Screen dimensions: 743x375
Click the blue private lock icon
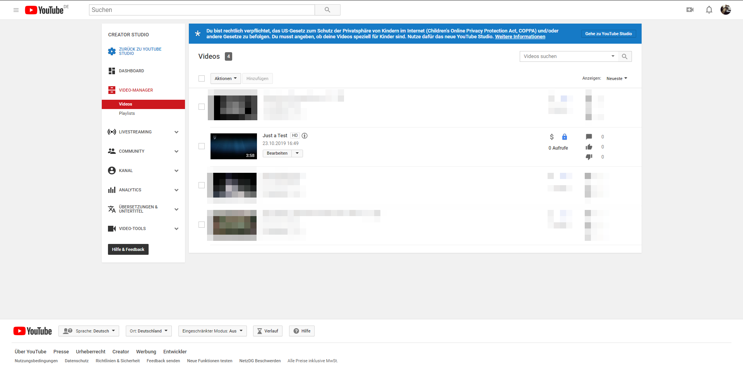tap(565, 137)
